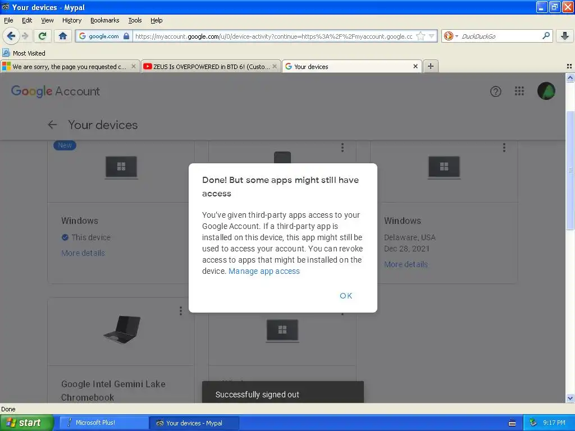Click the scrollbar down arrow

click(x=570, y=398)
